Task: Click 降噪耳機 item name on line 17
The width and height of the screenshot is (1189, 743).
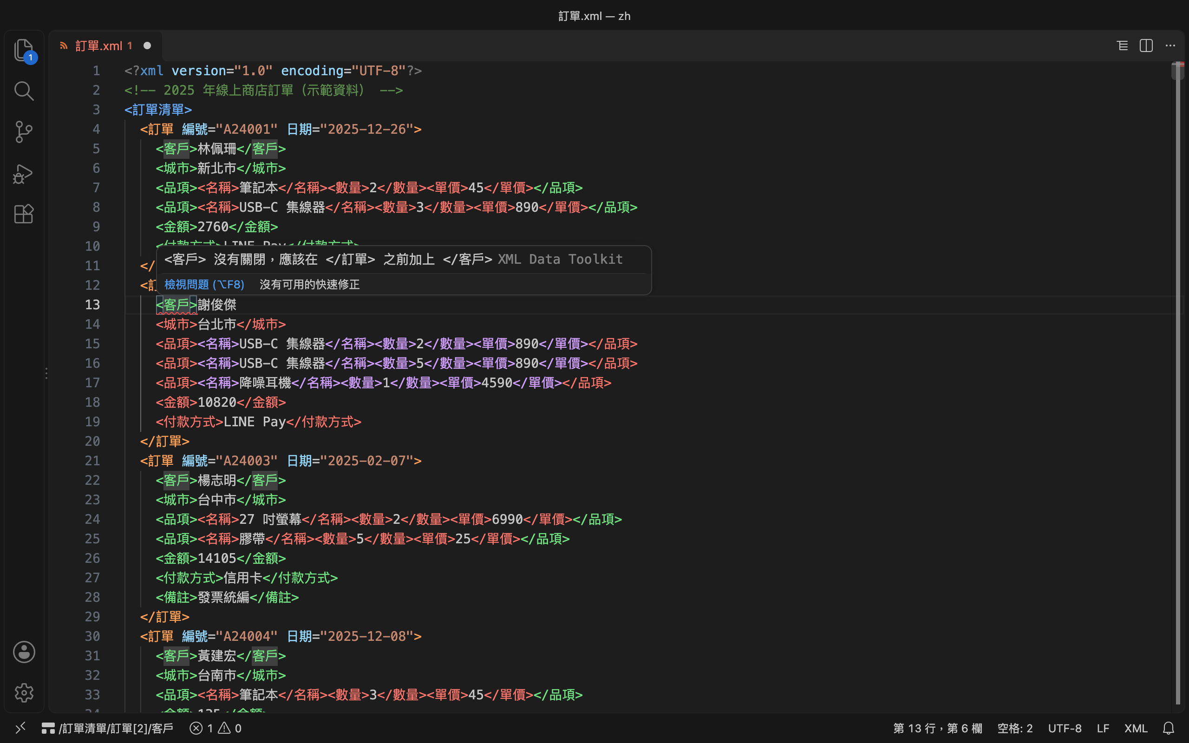Action: pyautogui.click(x=265, y=382)
